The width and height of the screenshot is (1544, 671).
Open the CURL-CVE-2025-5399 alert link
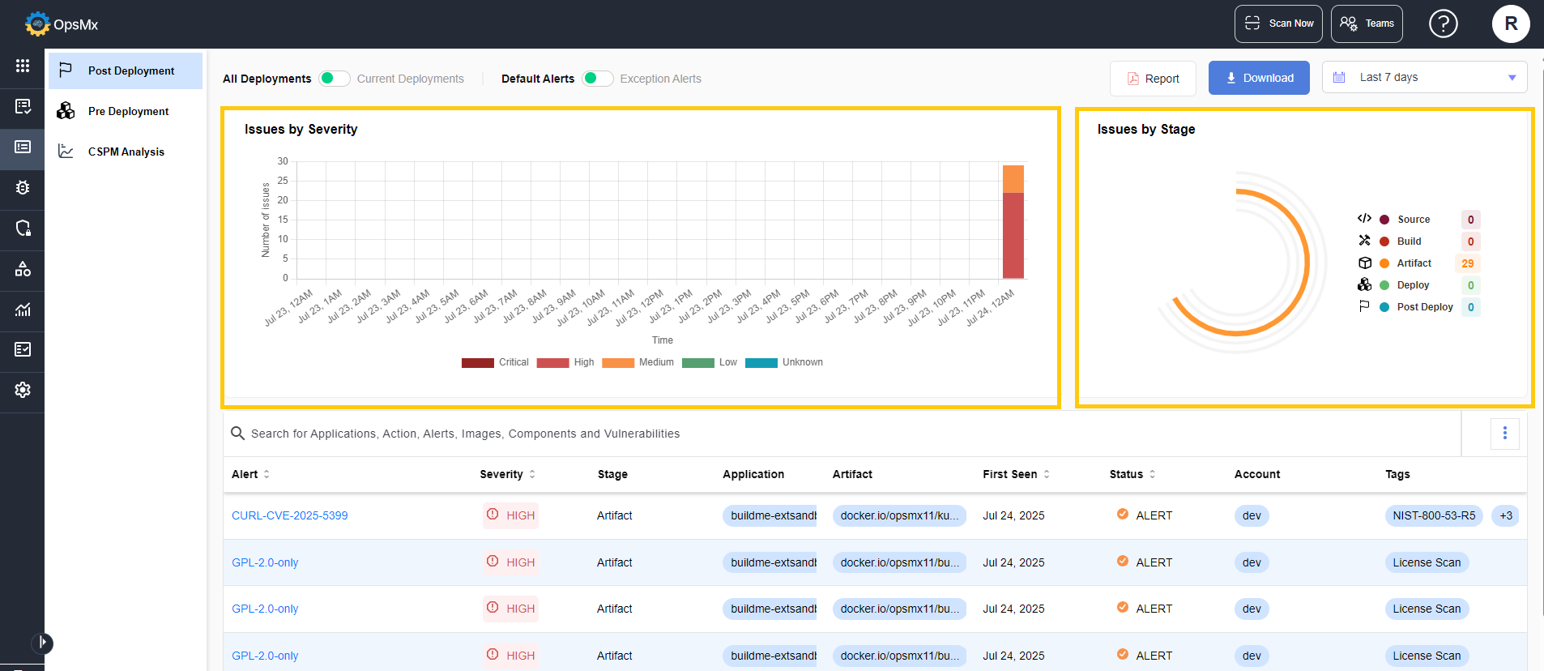coord(289,515)
